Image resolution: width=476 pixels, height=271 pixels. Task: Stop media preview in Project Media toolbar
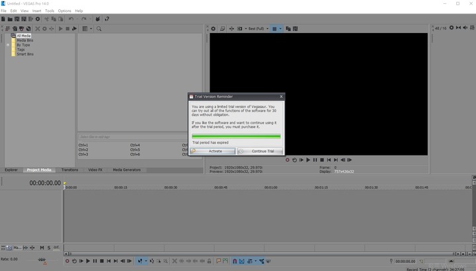pos(67,28)
